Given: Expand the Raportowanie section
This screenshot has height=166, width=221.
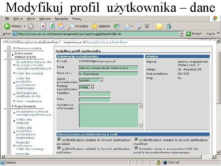Looking at the screenshot, I should point(13,106).
